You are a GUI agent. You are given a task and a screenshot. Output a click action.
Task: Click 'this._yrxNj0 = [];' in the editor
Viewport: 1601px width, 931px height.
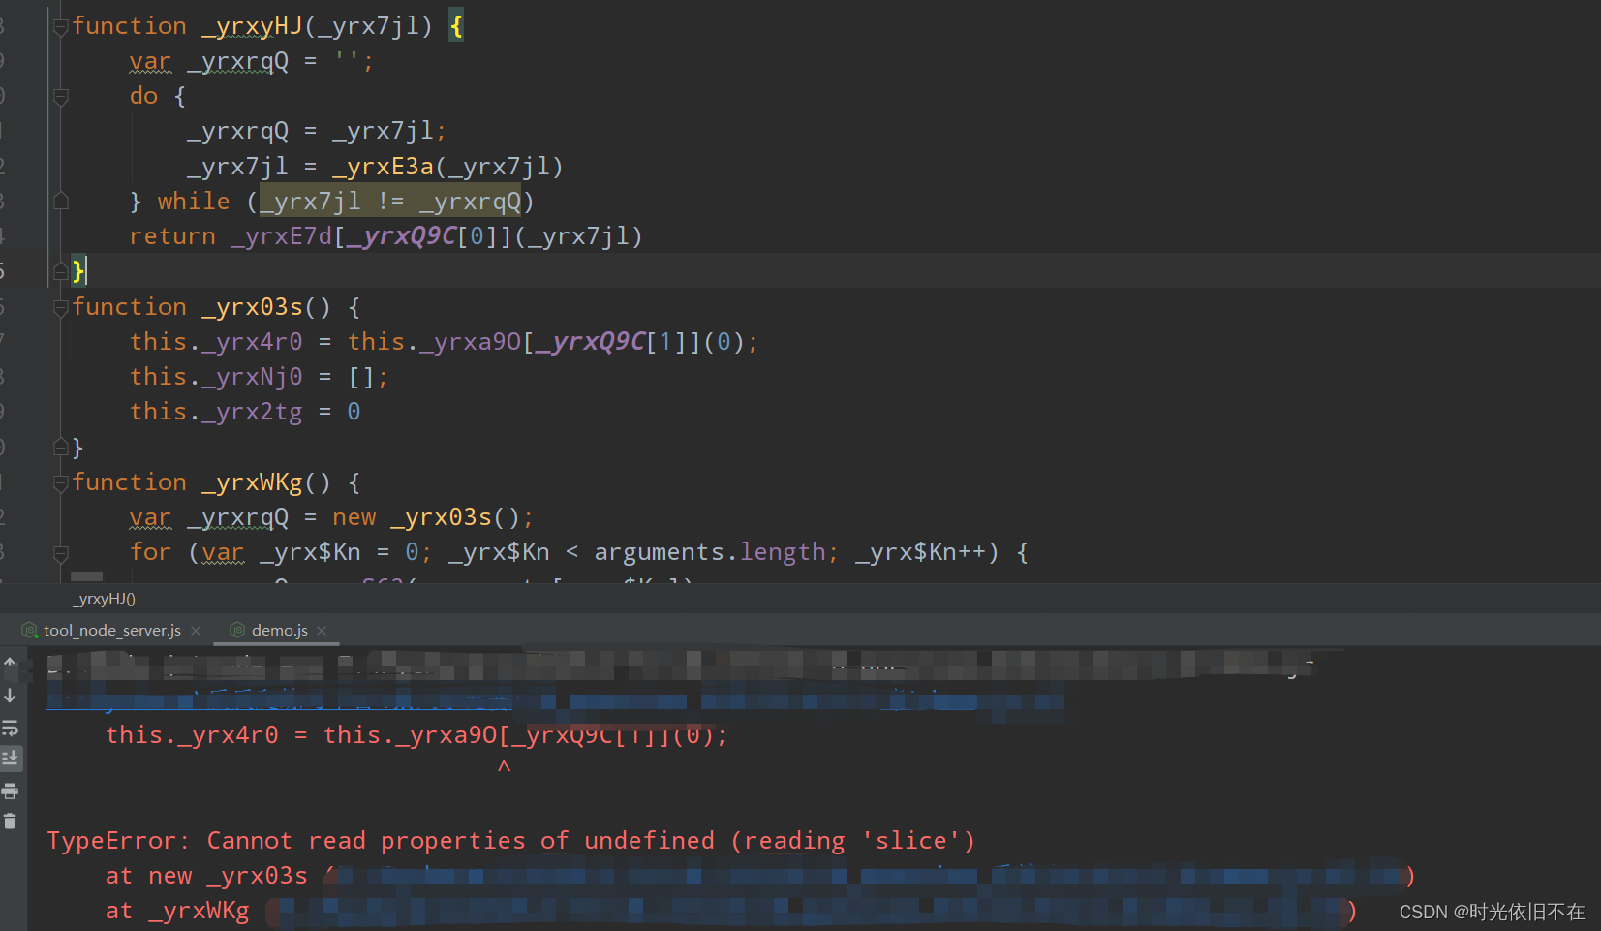pos(260,377)
